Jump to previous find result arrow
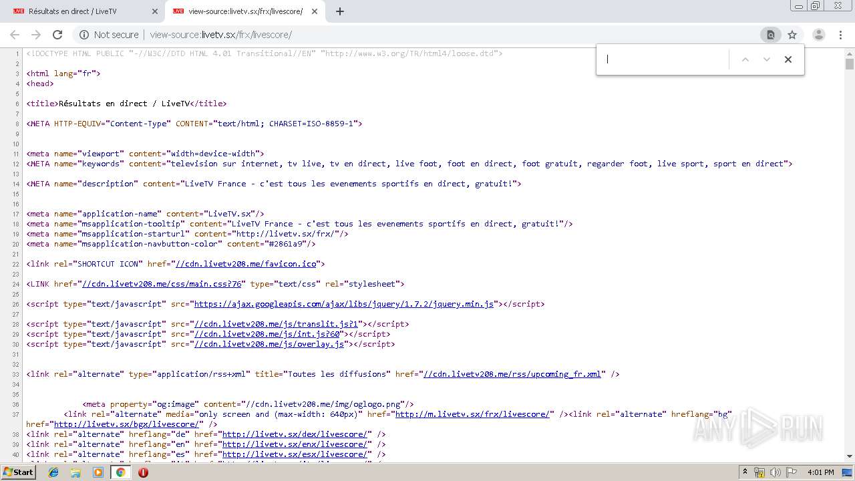Viewport: 855px width, 481px height. (x=745, y=59)
